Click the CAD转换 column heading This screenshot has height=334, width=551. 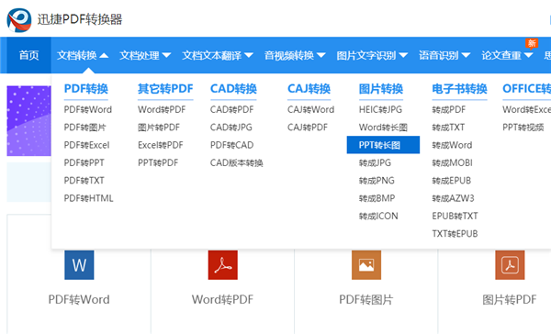coord(233,89)
